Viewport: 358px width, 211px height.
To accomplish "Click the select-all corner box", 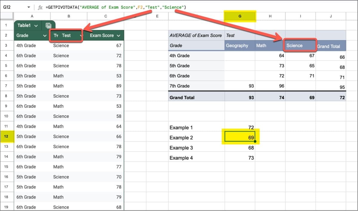I will (7, 16).
